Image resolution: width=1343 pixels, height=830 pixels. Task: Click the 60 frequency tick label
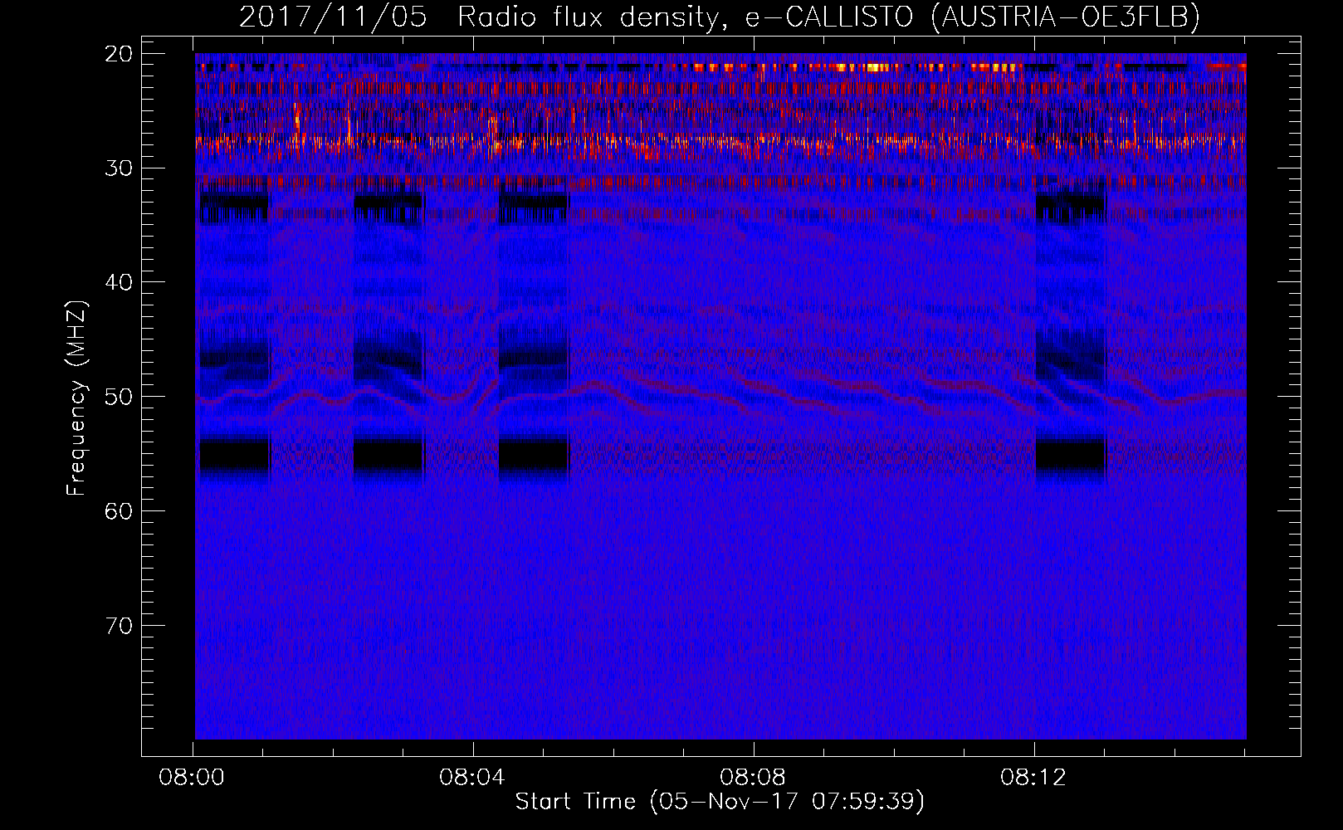pyautogui.click(x=119, y=510)
